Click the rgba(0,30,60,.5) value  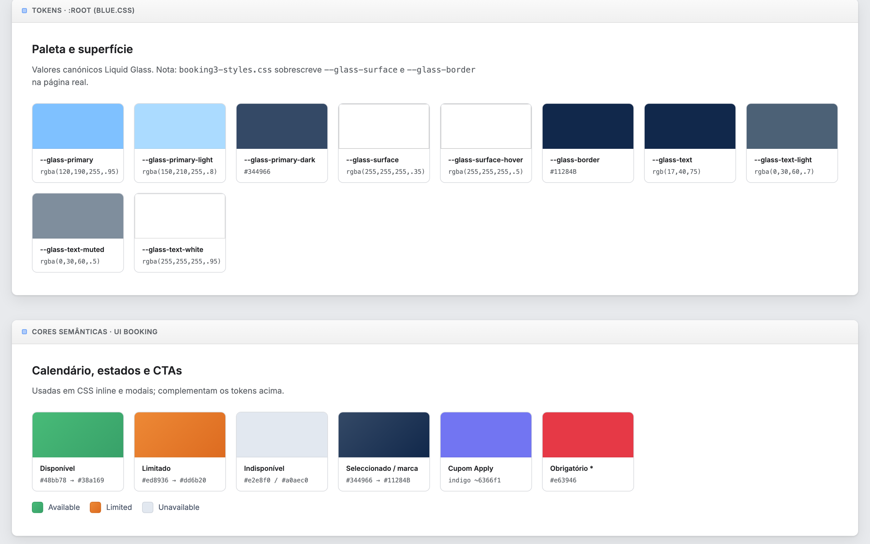(70, 261)
